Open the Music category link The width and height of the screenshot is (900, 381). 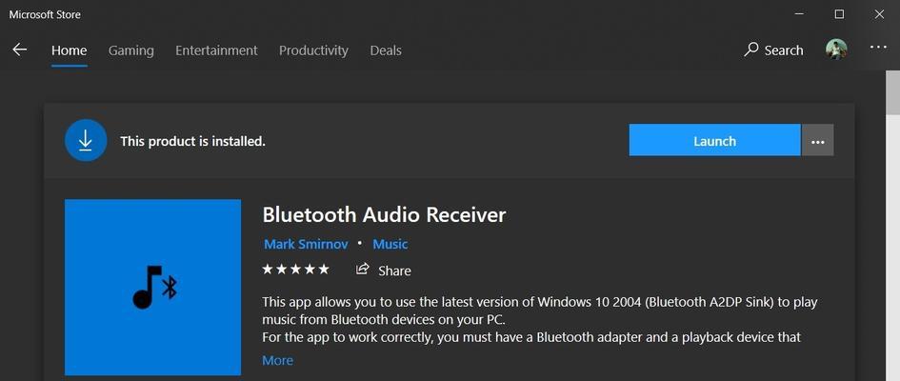pos(390,244)
